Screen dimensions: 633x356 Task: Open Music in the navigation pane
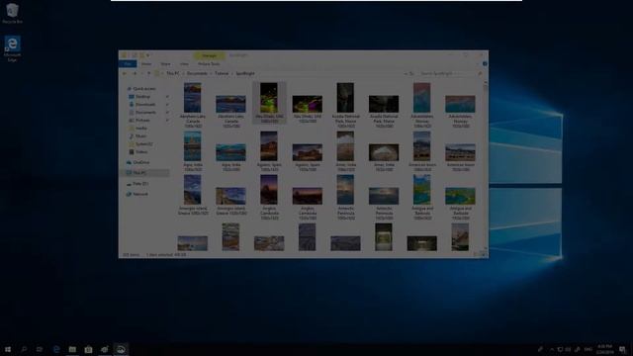[140, 136]
